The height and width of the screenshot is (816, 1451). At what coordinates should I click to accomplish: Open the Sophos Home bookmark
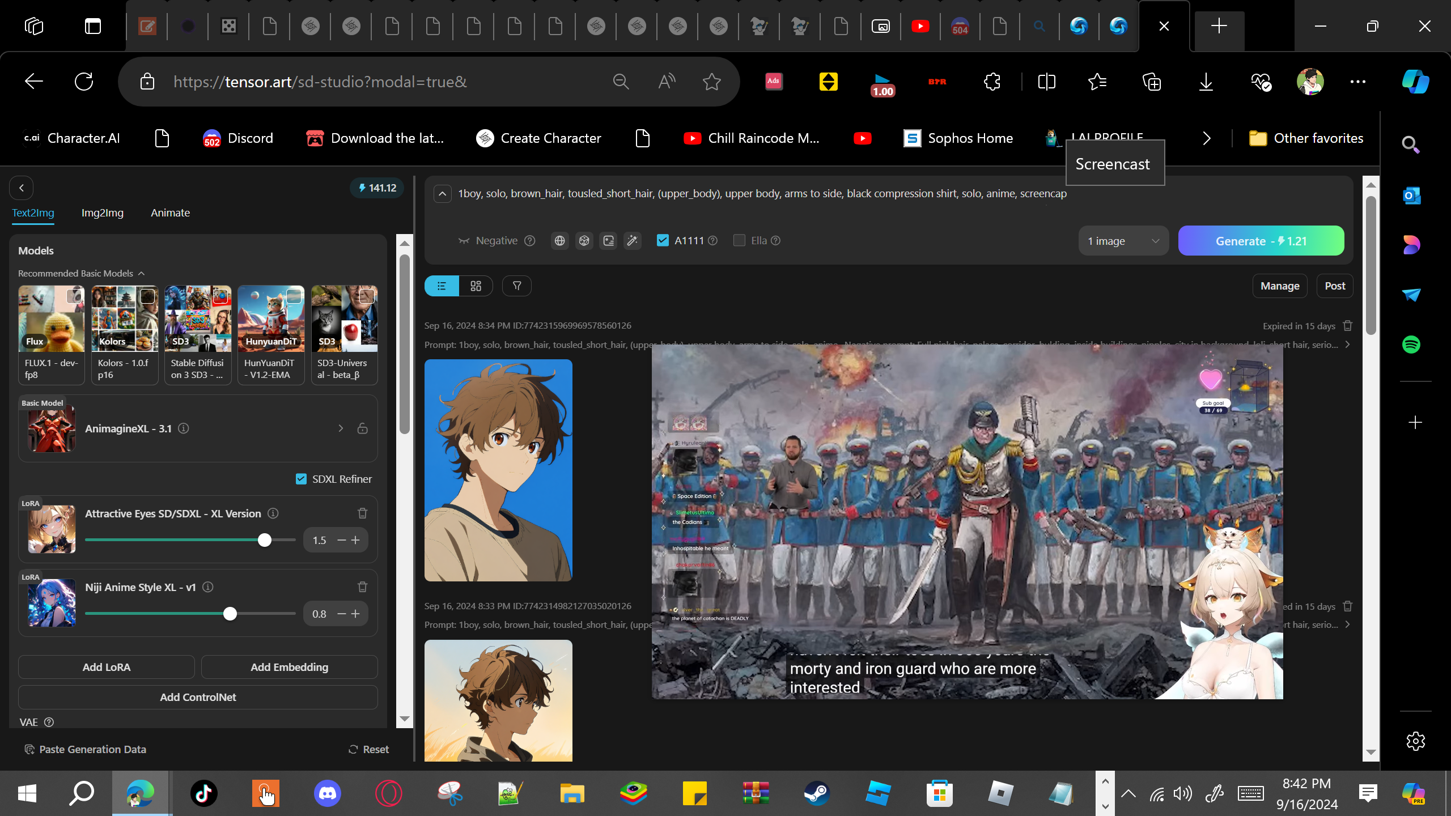pyautogui.click(x=958, y=138)
